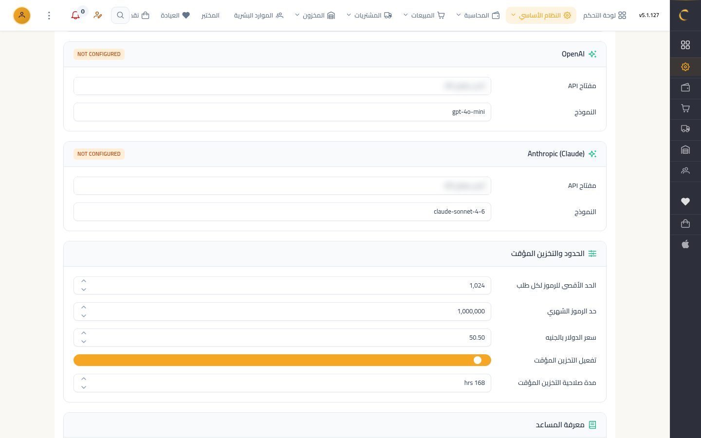This screenshot has height=438, width=701.
Task: Toggle the تفعيل التخزين المؤقت switch
Action: point(282,360)
